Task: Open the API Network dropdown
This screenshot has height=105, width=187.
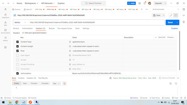Action: coord(48,3)
